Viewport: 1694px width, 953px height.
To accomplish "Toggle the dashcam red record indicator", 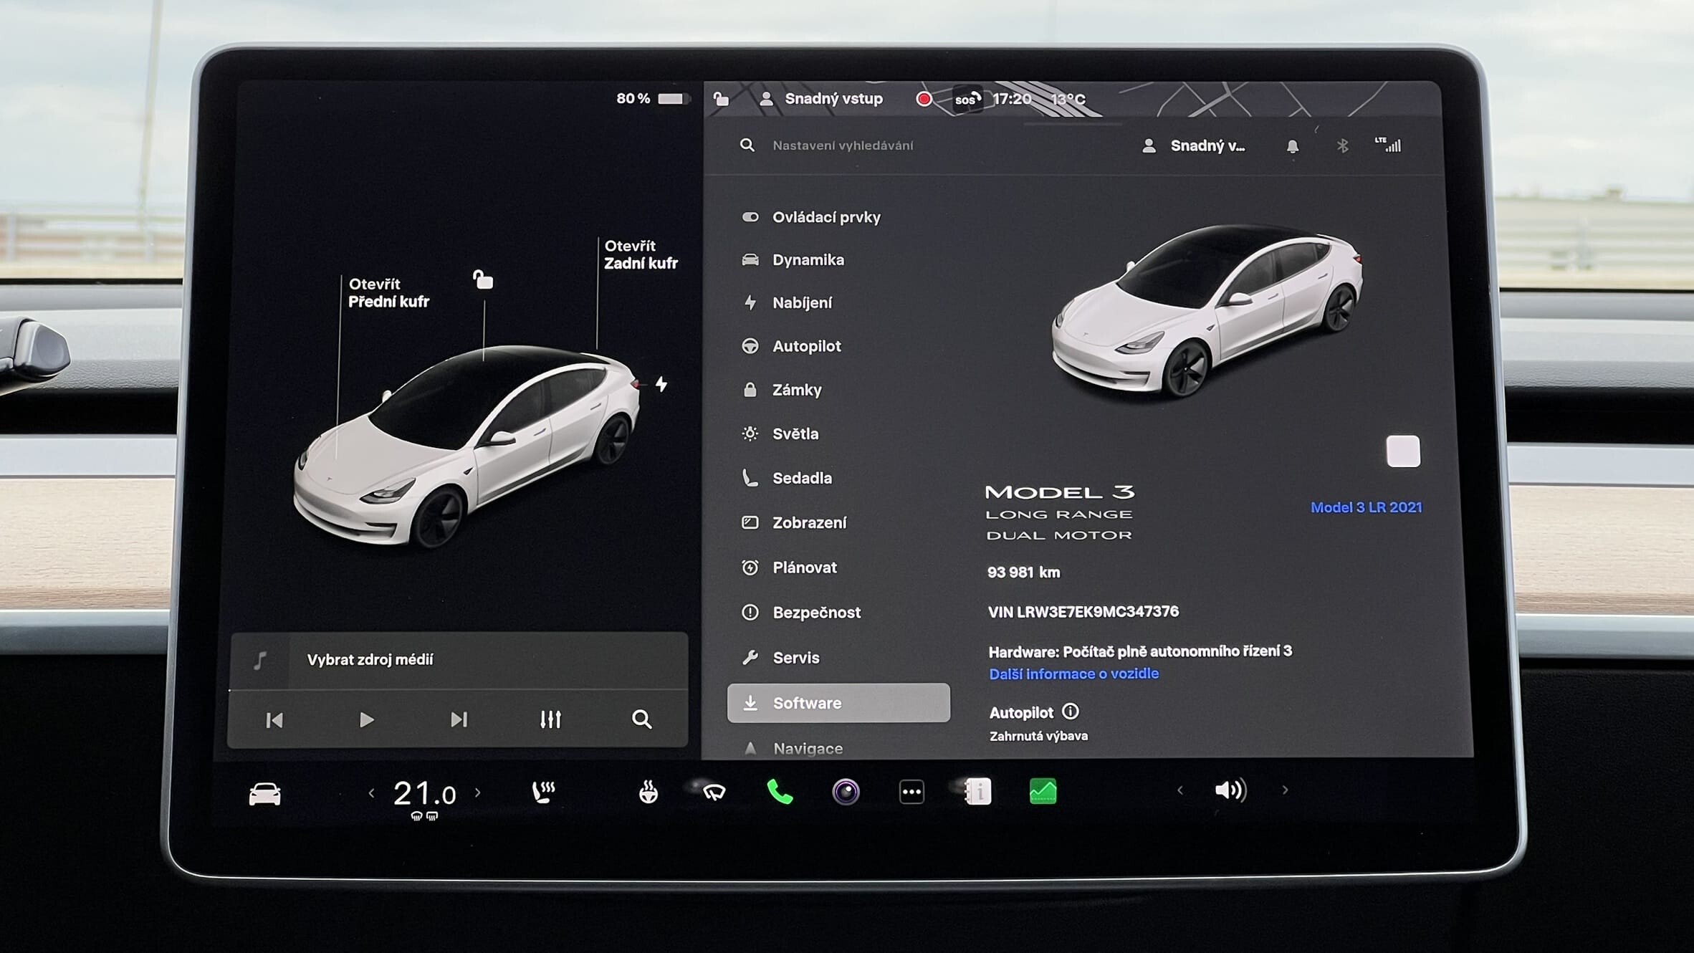I will [924, 99].
